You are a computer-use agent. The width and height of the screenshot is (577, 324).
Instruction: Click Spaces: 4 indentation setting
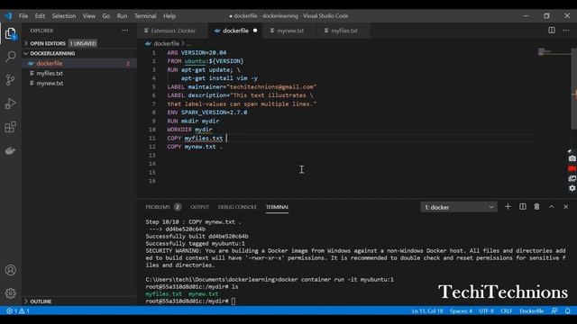[461, 310]
